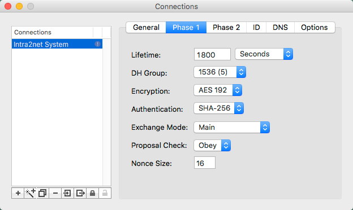The width and height of the screenshot is (353, 210).
Task: Open Exchange Mode Main dropdown
Action: click(232, 128)
